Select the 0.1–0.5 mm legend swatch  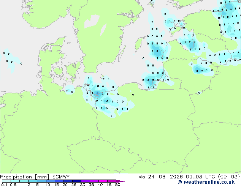(6, 181)
